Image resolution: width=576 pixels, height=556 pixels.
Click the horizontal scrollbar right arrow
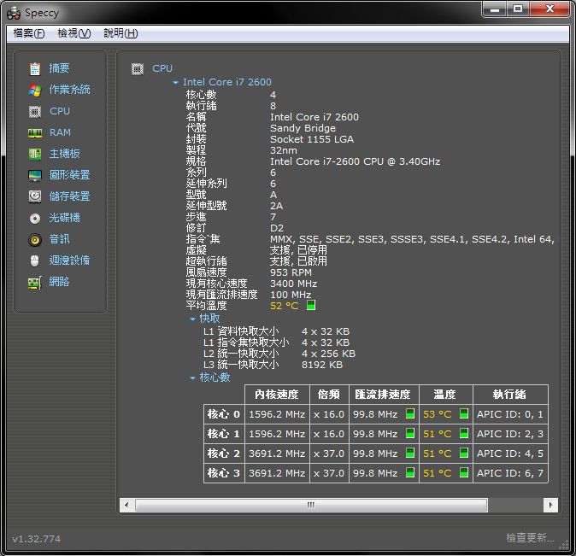pyautogui.click(x=551, y=506)
